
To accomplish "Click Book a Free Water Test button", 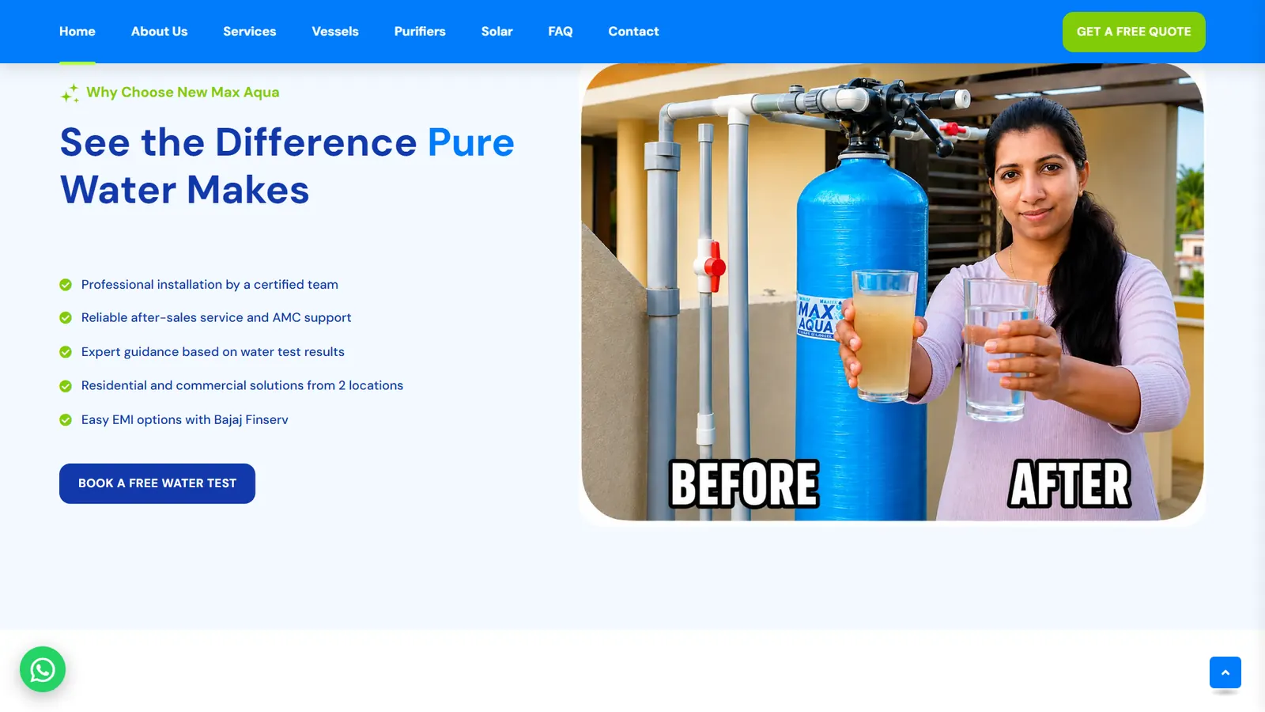I will (157, 483).
